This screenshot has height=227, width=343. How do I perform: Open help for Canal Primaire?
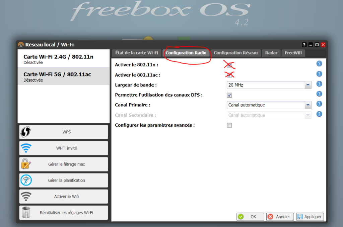click(319, 104)
